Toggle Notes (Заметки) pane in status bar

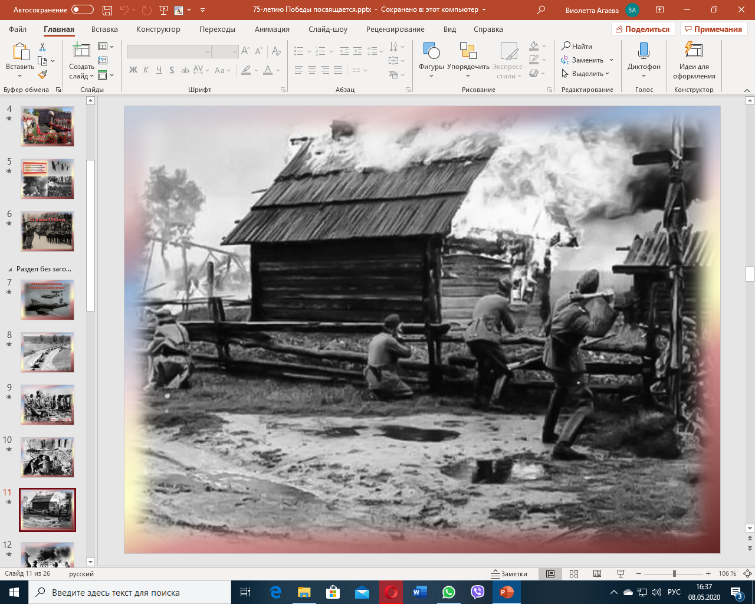(x=510, y=574)
